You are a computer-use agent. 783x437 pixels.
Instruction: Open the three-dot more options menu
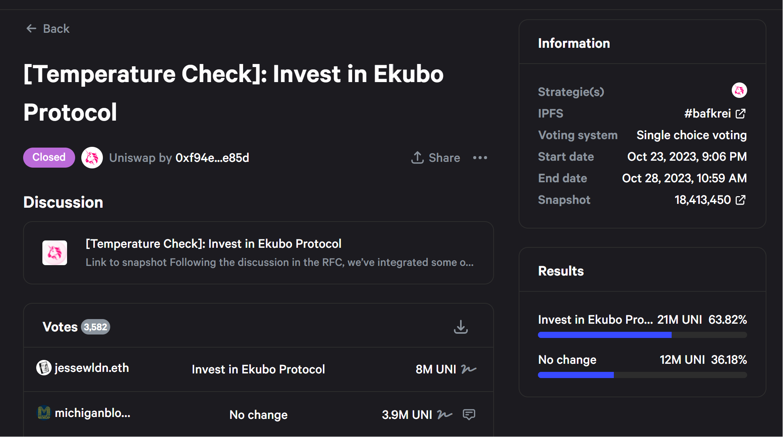[480, 158]
